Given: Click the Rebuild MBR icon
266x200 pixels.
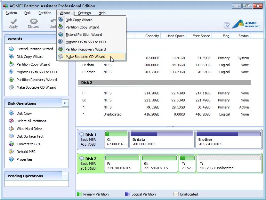Looking at the screenshot, I should (11, 151).
